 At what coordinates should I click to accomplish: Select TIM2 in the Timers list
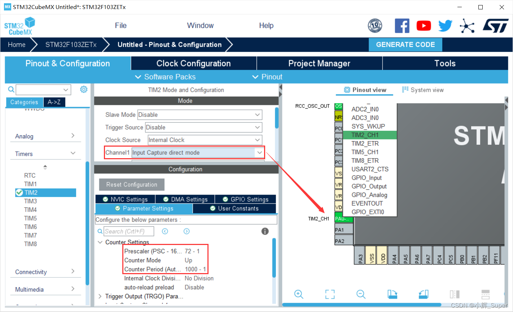[x=46, y=192]
